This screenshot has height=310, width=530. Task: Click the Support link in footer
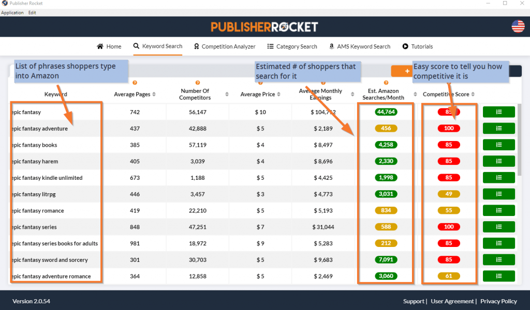pos(413,301)
